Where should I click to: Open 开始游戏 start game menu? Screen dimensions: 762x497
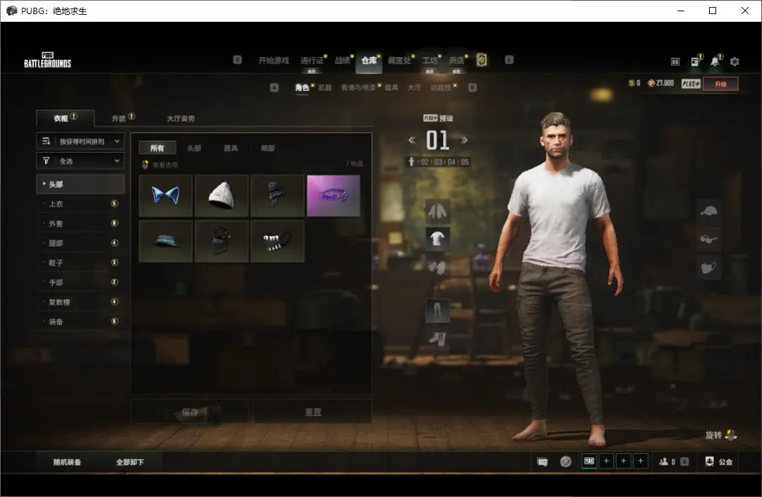coord(274,60)
